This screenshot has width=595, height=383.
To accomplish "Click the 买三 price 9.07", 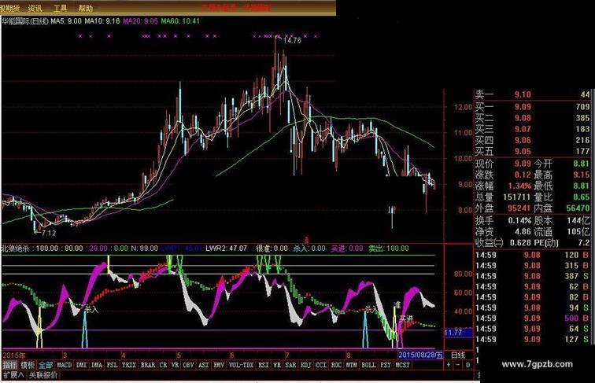I will [523, 129].
